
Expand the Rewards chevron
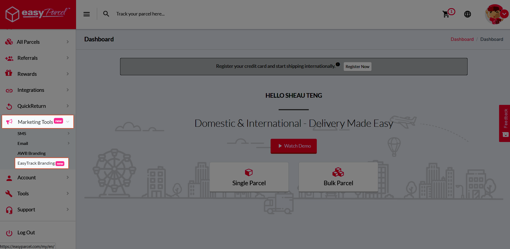coord(68,74)
